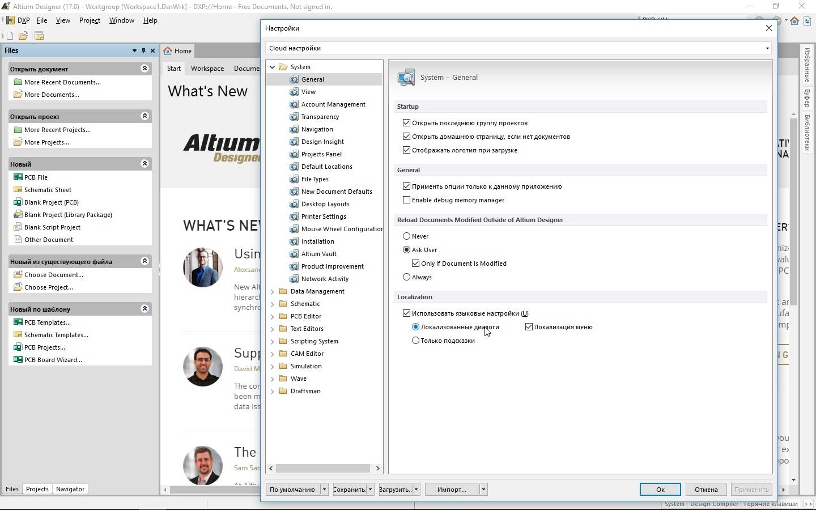
Task: Open the Cloud настройки dropdown
Action: tap(767, 48)
